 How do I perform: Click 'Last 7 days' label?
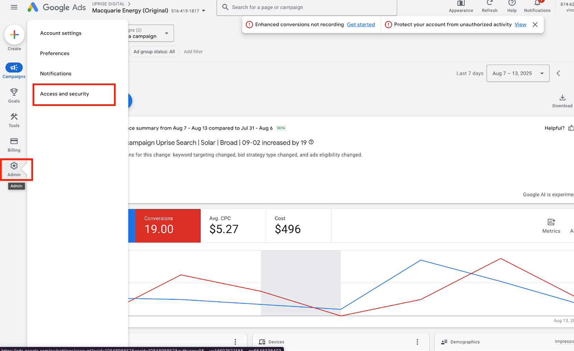pyautogui.click(x=470, y=73)
